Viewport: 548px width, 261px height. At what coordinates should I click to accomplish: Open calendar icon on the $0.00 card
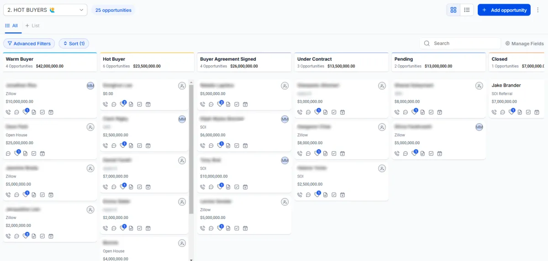(148, 104)
